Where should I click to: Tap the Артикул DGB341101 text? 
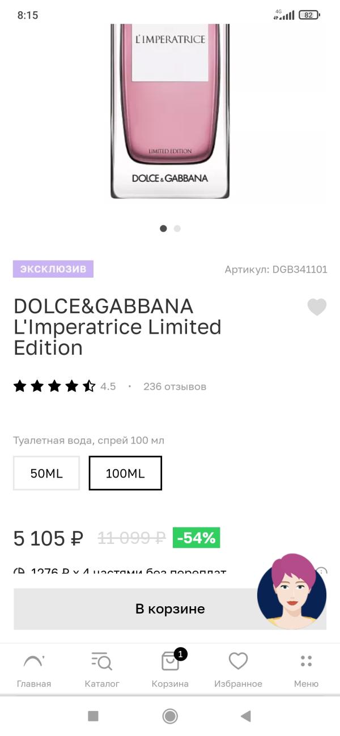point(276,269)
